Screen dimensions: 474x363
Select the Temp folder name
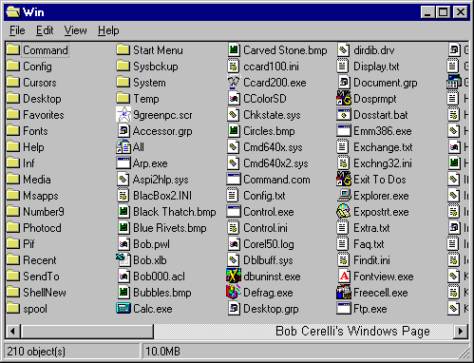pyautogui.click(x=146, y=99)
